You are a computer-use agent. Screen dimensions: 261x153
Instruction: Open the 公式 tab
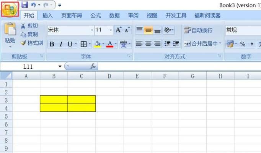[96, 15]
